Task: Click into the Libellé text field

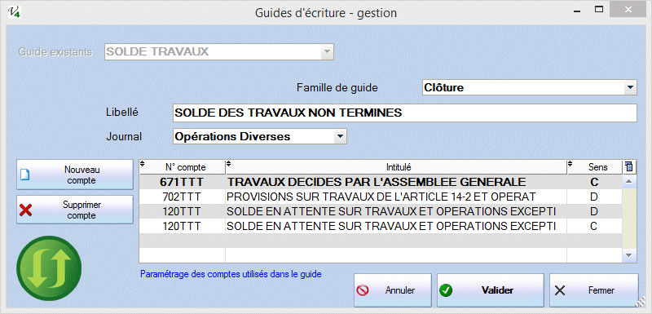Action: click(x=404, y=113)
